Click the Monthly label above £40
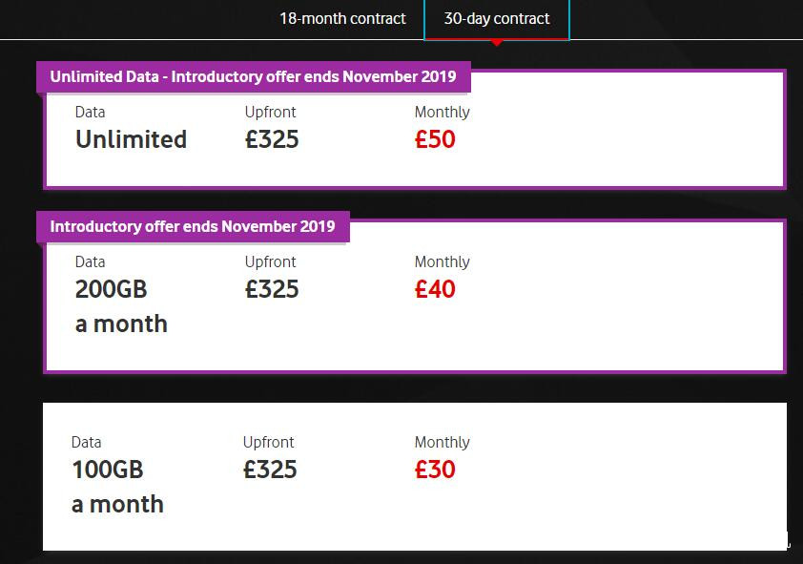 (442, 261)
